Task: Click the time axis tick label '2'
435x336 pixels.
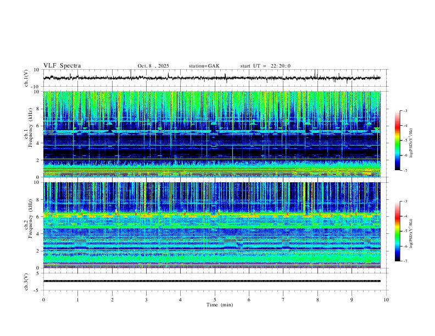Action: point(112,300)
